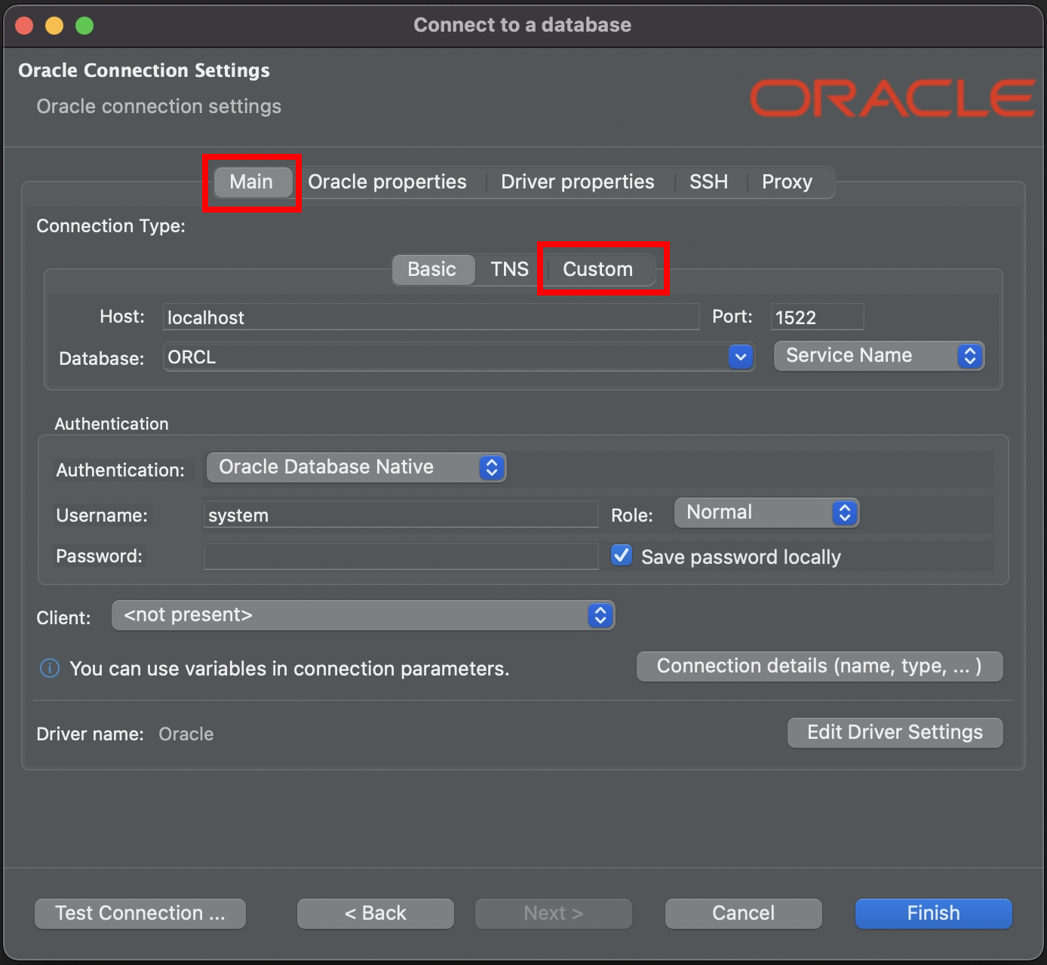Switch to the SSH tab
Viewport: 1047px width, 965px height.
pyautogui.click(x=708, y=182)
